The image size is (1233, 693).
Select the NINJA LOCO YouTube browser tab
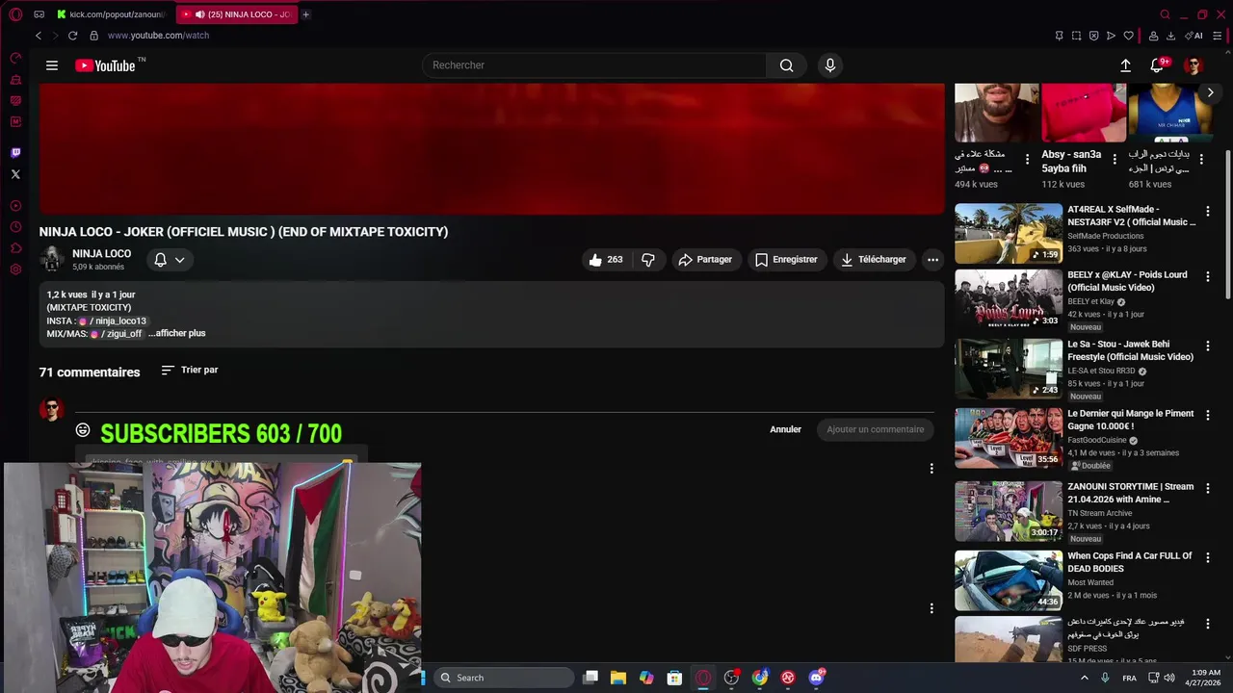click(237, 14)
